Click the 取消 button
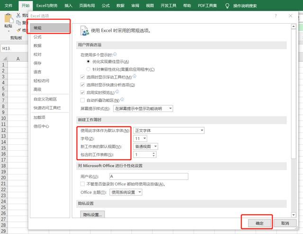This screenshot has height=234, width=303. [x=285, y=223]
